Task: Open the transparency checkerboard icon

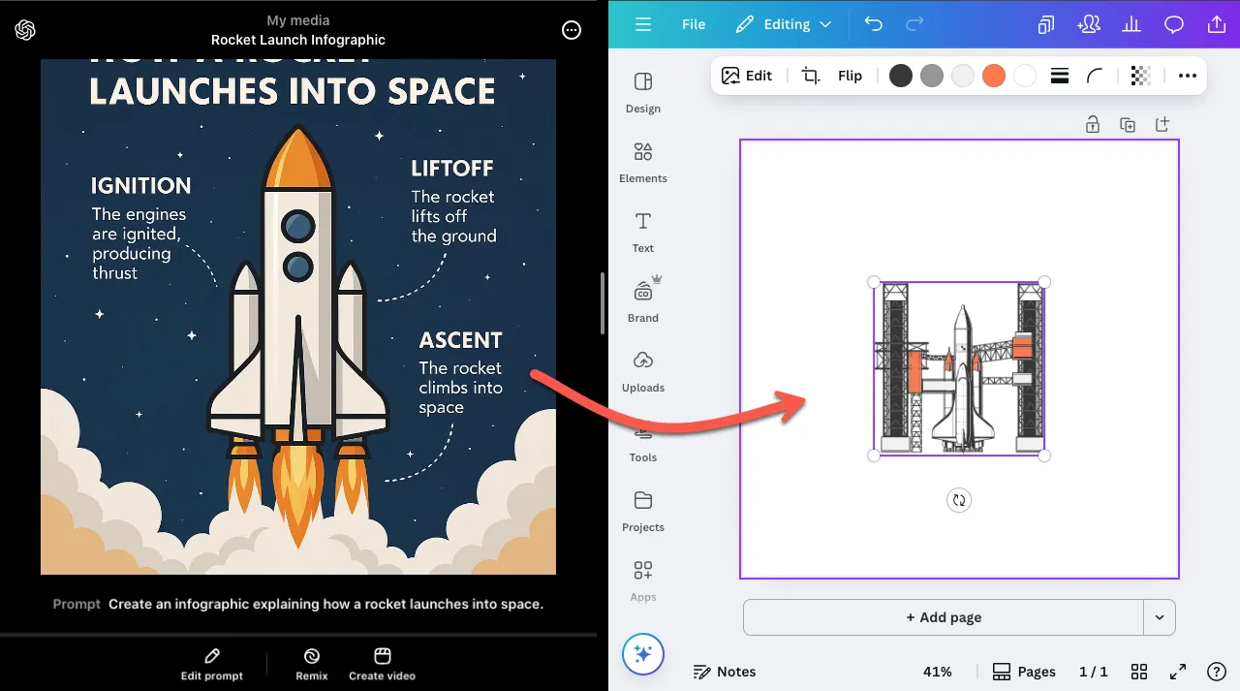Action: 1141,76
